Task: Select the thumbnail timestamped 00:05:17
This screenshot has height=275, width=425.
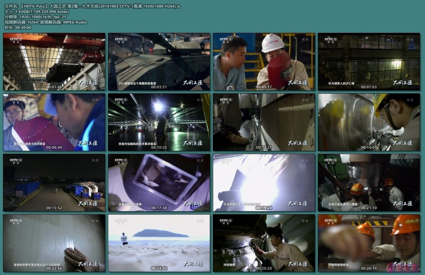Action: [264, 61]
